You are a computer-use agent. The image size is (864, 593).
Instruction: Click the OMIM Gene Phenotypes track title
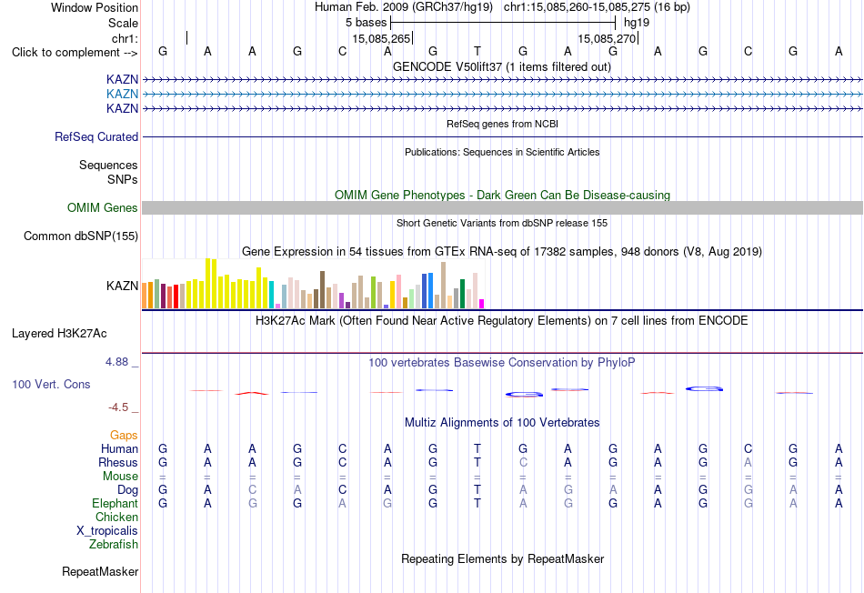pyautogui.click(x=503, y=196)
